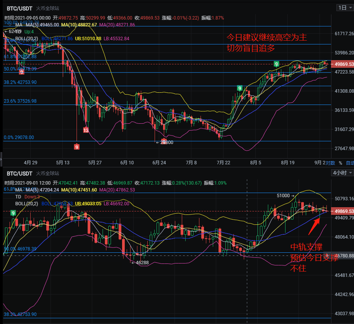This screenshot has height=324, width=354.
Task: Click green 9 marker near 8月 19
Action: click(276, 64)
